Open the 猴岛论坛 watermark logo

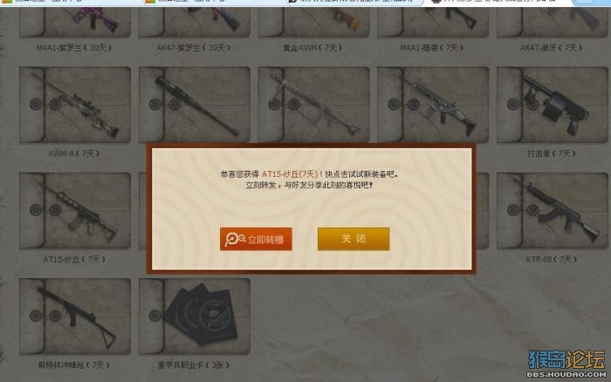tap(566, 364)
